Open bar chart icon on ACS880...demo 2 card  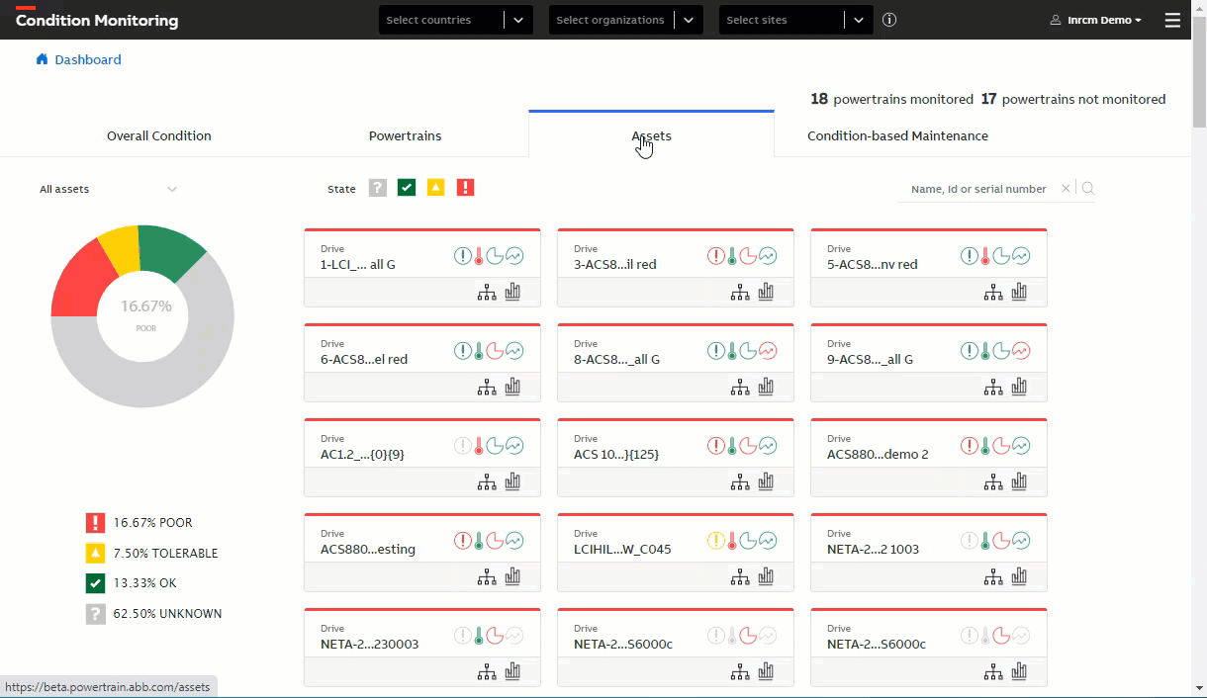1019,481
